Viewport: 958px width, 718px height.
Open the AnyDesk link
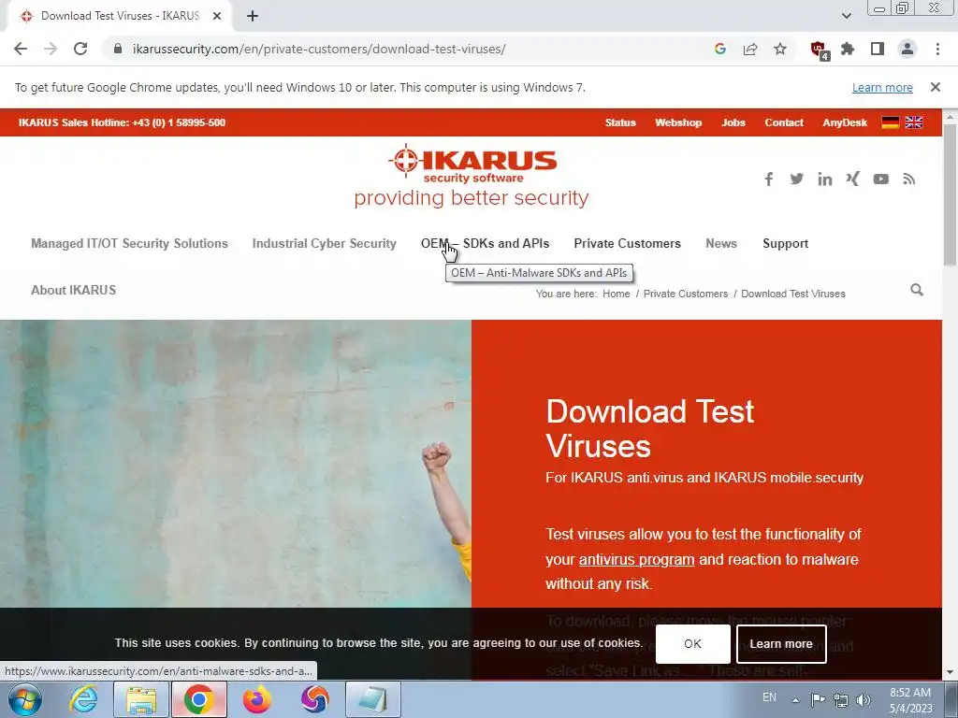pos(845,122)
